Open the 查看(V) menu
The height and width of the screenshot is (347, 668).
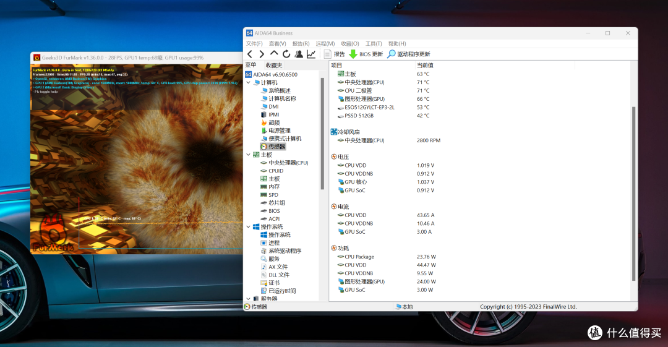coord(277,43)
